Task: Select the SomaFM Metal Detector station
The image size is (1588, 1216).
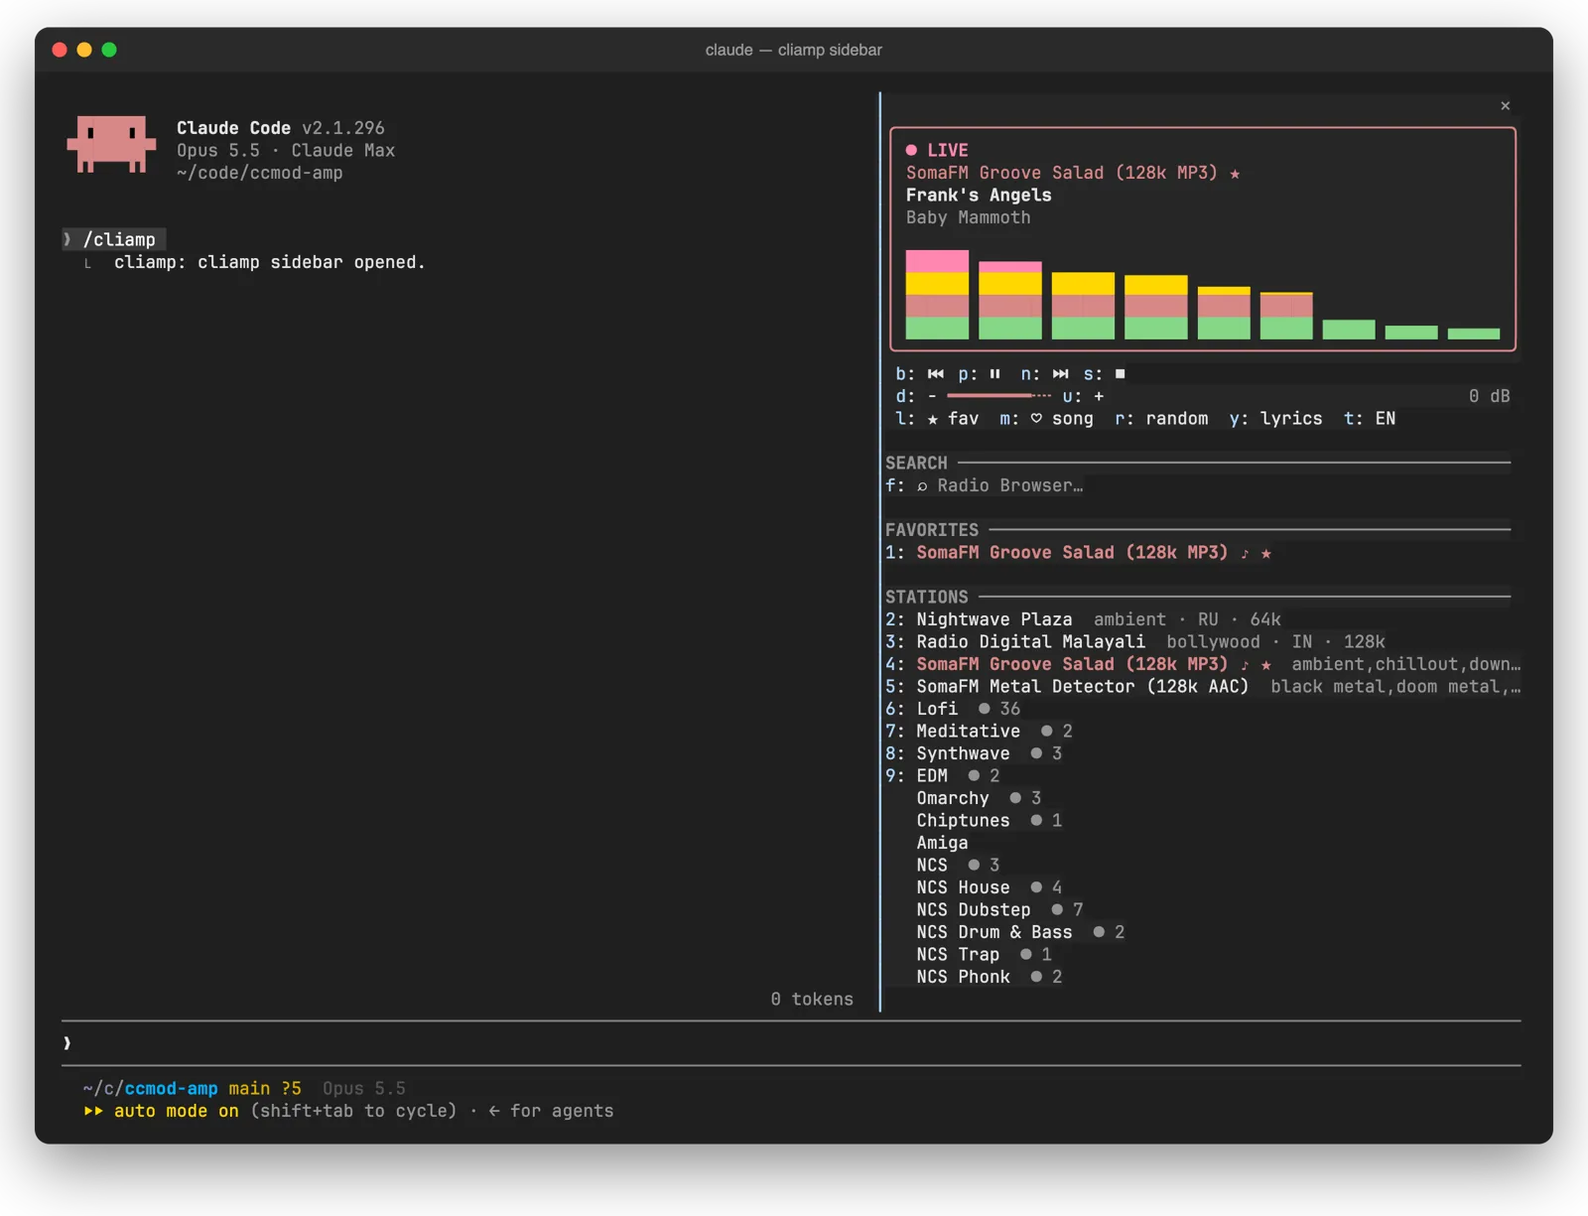Action: [1203, 687]
